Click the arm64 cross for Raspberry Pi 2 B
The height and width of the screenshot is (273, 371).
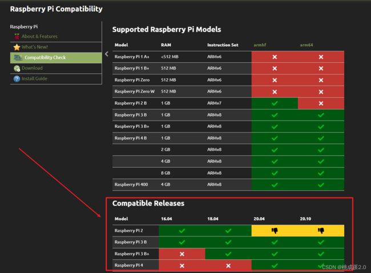tap(321, 103)
